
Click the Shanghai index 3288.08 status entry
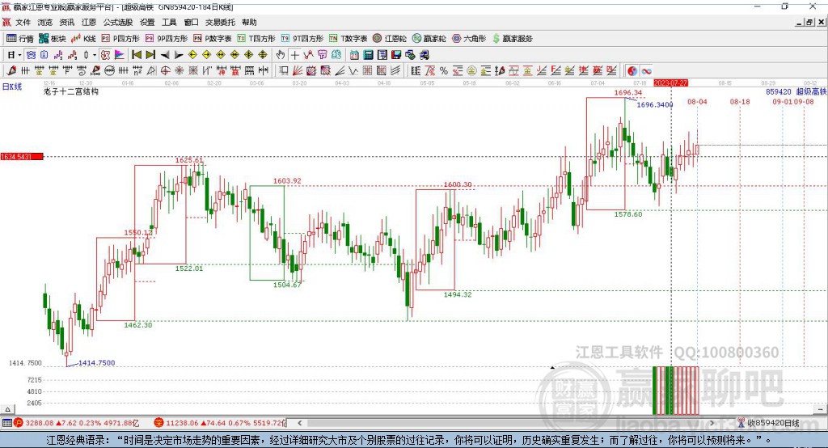point(77,423)
